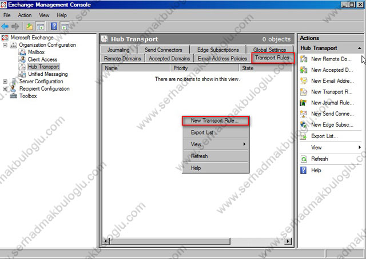
Task: Switch to the Send Connectors tab
Action: point(164,50)
